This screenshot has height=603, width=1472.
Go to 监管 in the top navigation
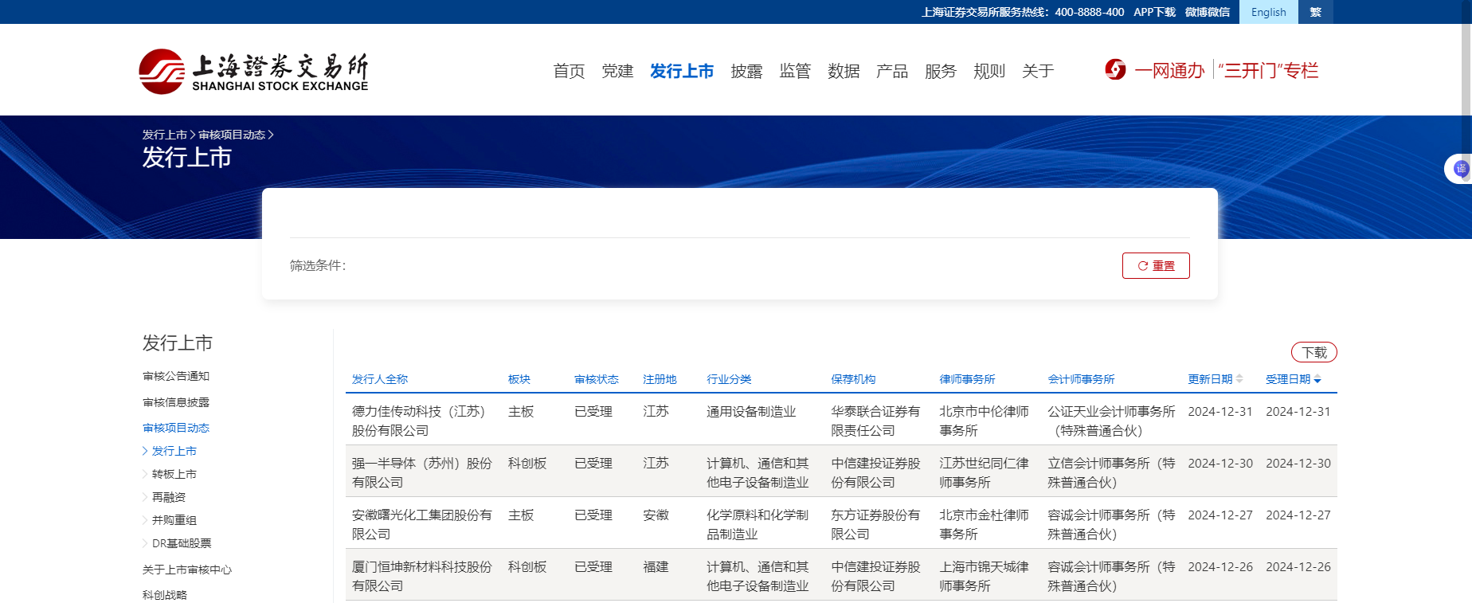[x=795, y=72]
